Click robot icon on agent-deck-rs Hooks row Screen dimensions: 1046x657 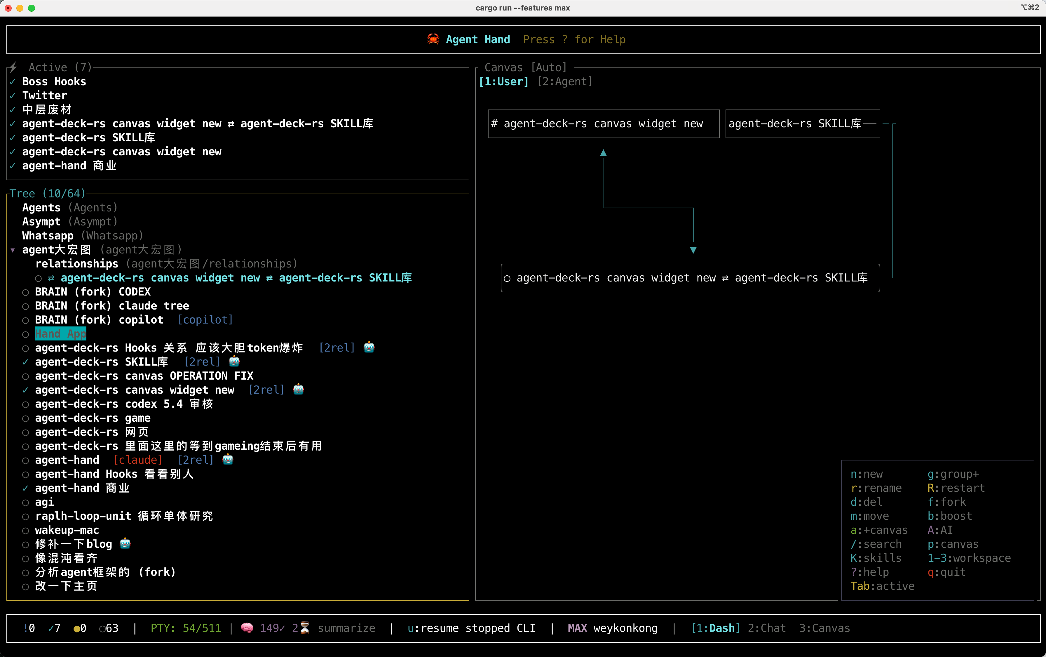pos(369,347)
